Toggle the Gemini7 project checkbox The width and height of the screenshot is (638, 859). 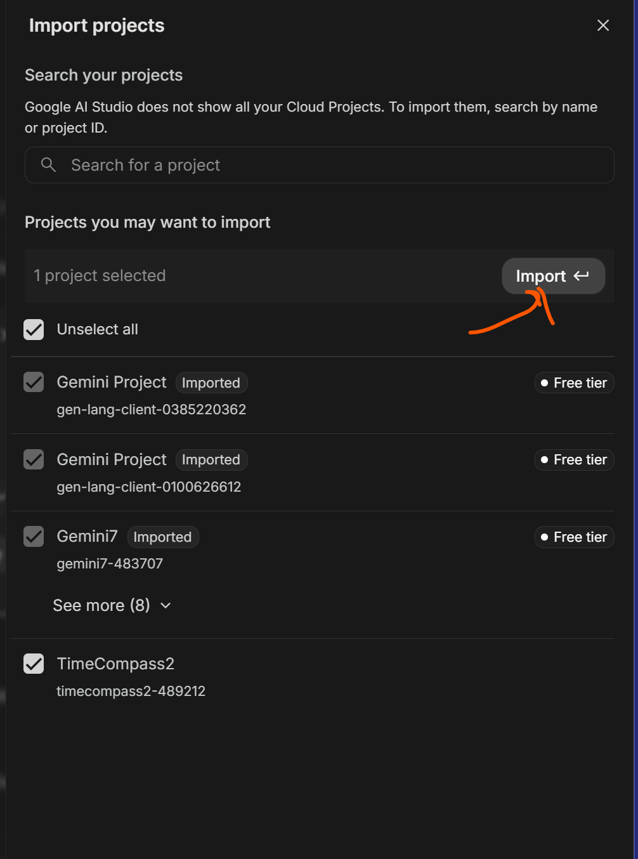point(34,537)
